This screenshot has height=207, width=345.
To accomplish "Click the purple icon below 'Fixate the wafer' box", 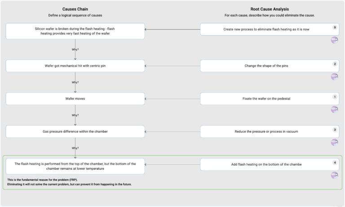I will [x=334, y=109].
